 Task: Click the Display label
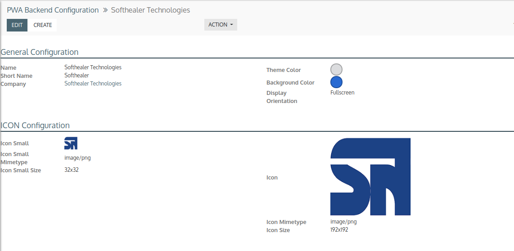tap(276, 93)
